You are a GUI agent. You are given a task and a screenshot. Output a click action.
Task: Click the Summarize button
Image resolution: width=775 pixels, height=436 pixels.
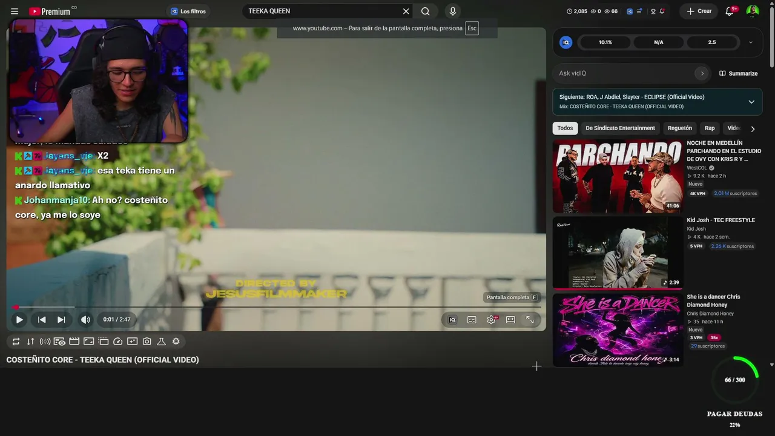pos(738,73)
